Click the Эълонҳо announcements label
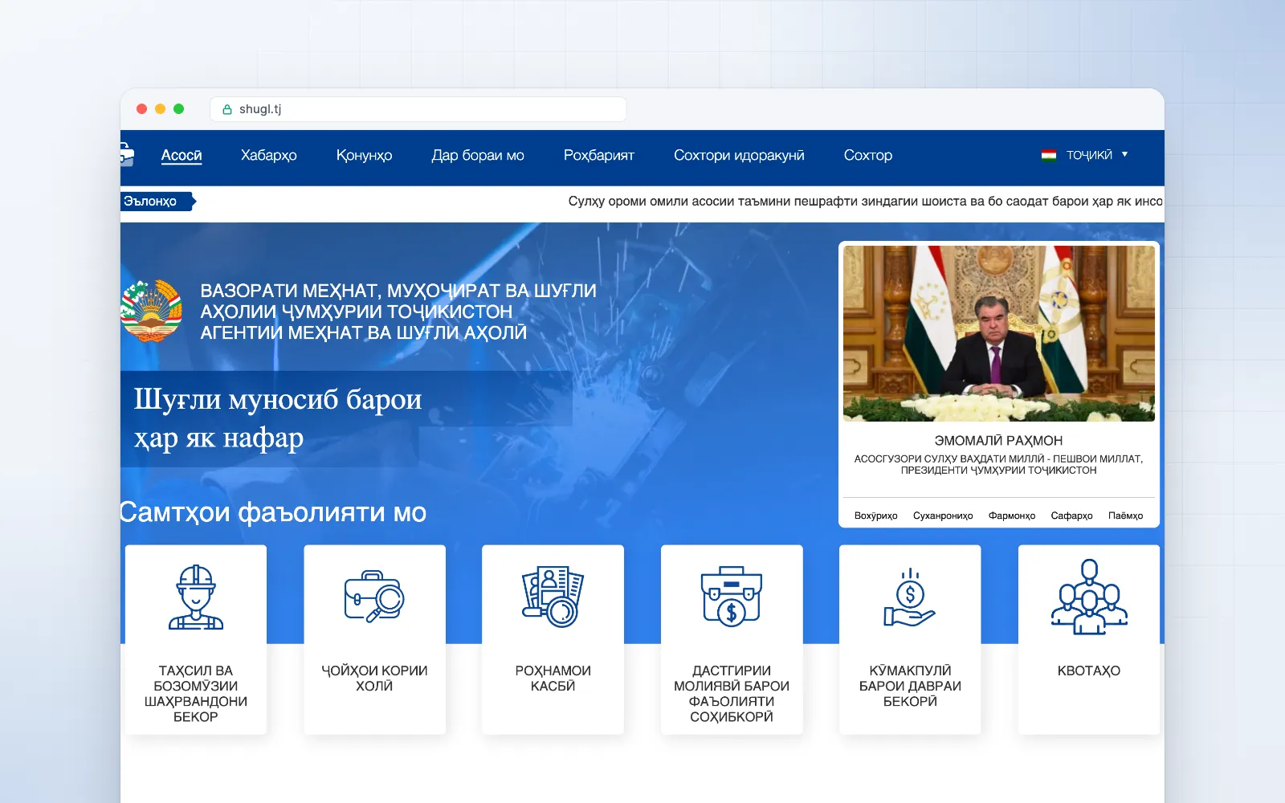Viewport: 1285px width, 803px height. tap(157, 201)
